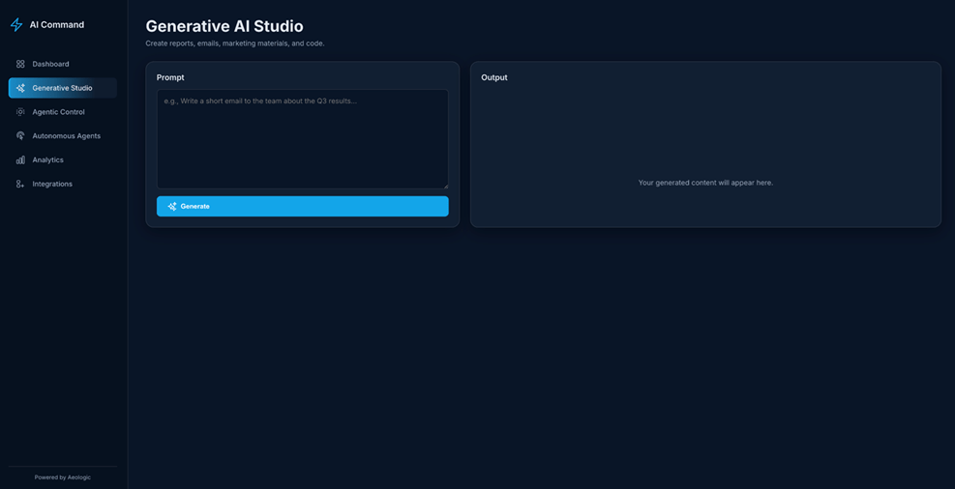The image size is (955, 489).
Task: Open Autonomous Agents section
Action: 63,135
